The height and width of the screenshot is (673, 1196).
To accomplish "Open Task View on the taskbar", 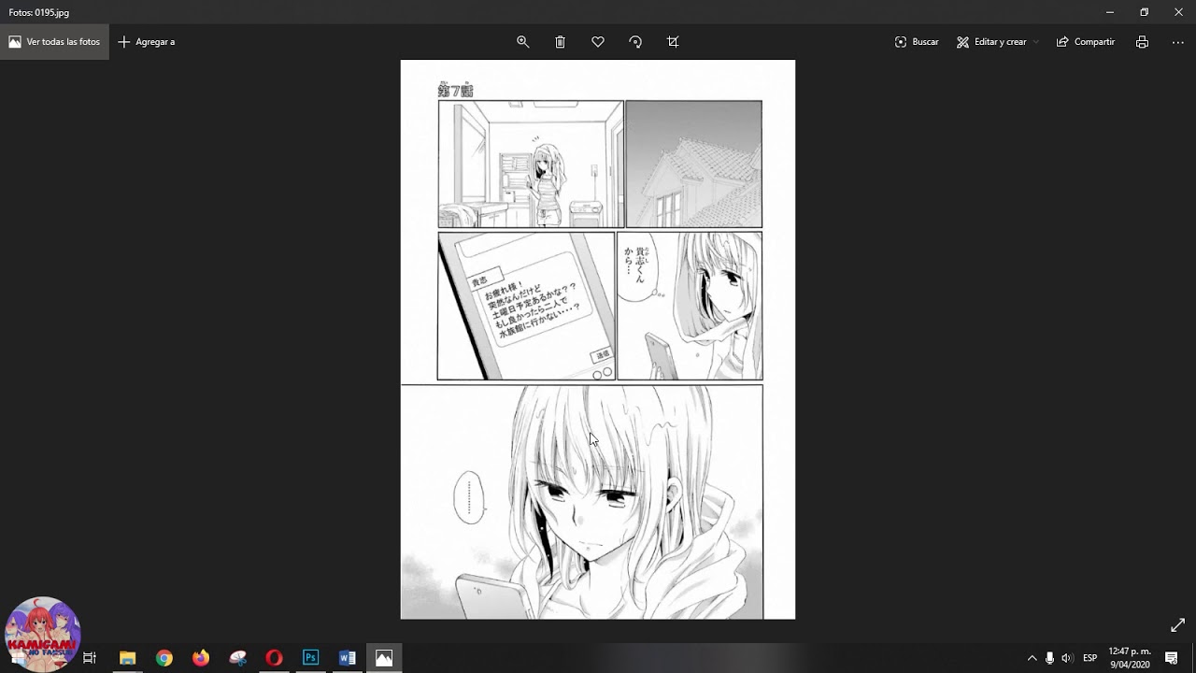I will click(90, 658).
